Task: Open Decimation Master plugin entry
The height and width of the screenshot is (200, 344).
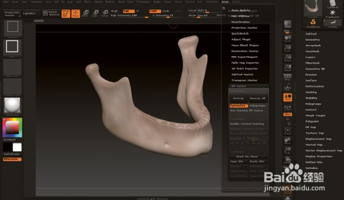Action: [x=245, y=51]
